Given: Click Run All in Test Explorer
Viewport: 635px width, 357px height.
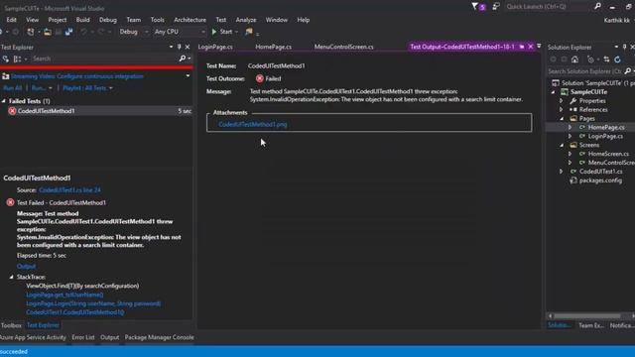Looking at the screenshot, I should point(13,88).
